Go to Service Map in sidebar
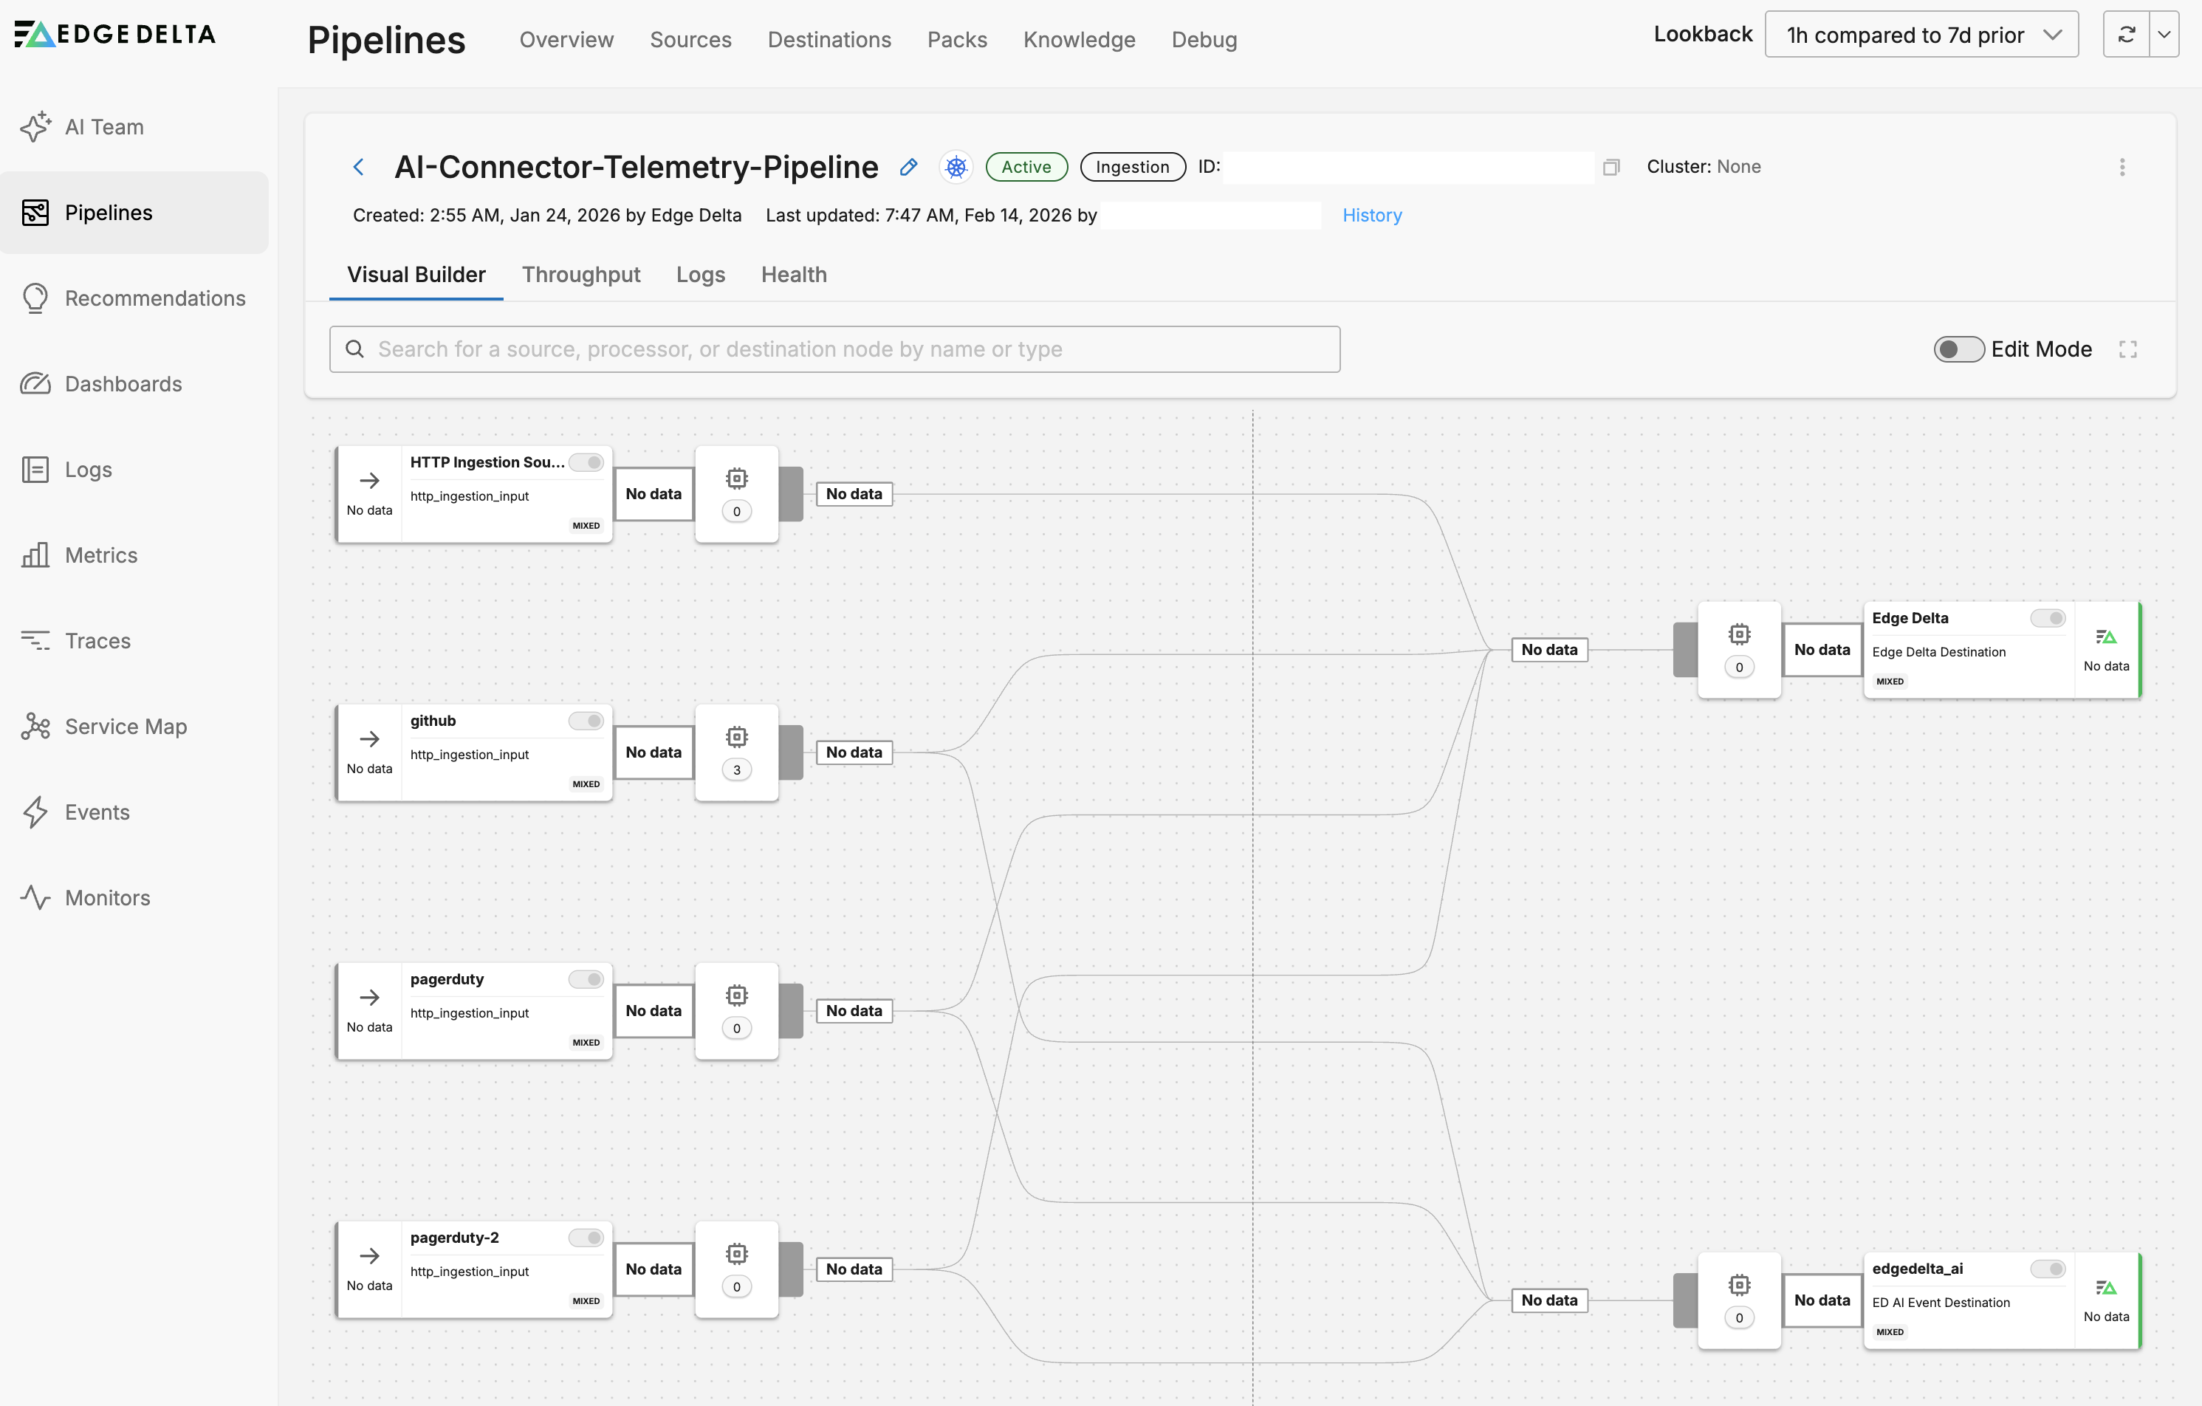 pos(126,727)
